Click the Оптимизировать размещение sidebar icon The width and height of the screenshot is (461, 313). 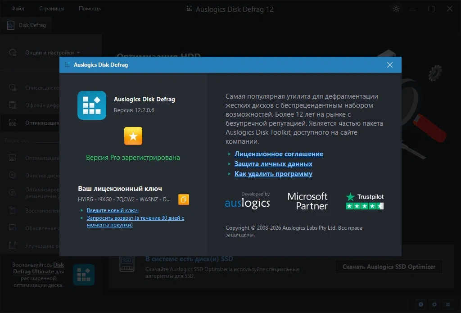tap(12, 193)
